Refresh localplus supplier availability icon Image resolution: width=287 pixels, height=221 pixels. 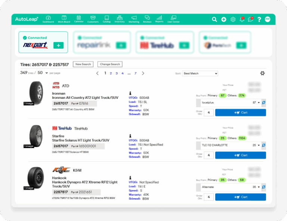[x=263, y=102]
